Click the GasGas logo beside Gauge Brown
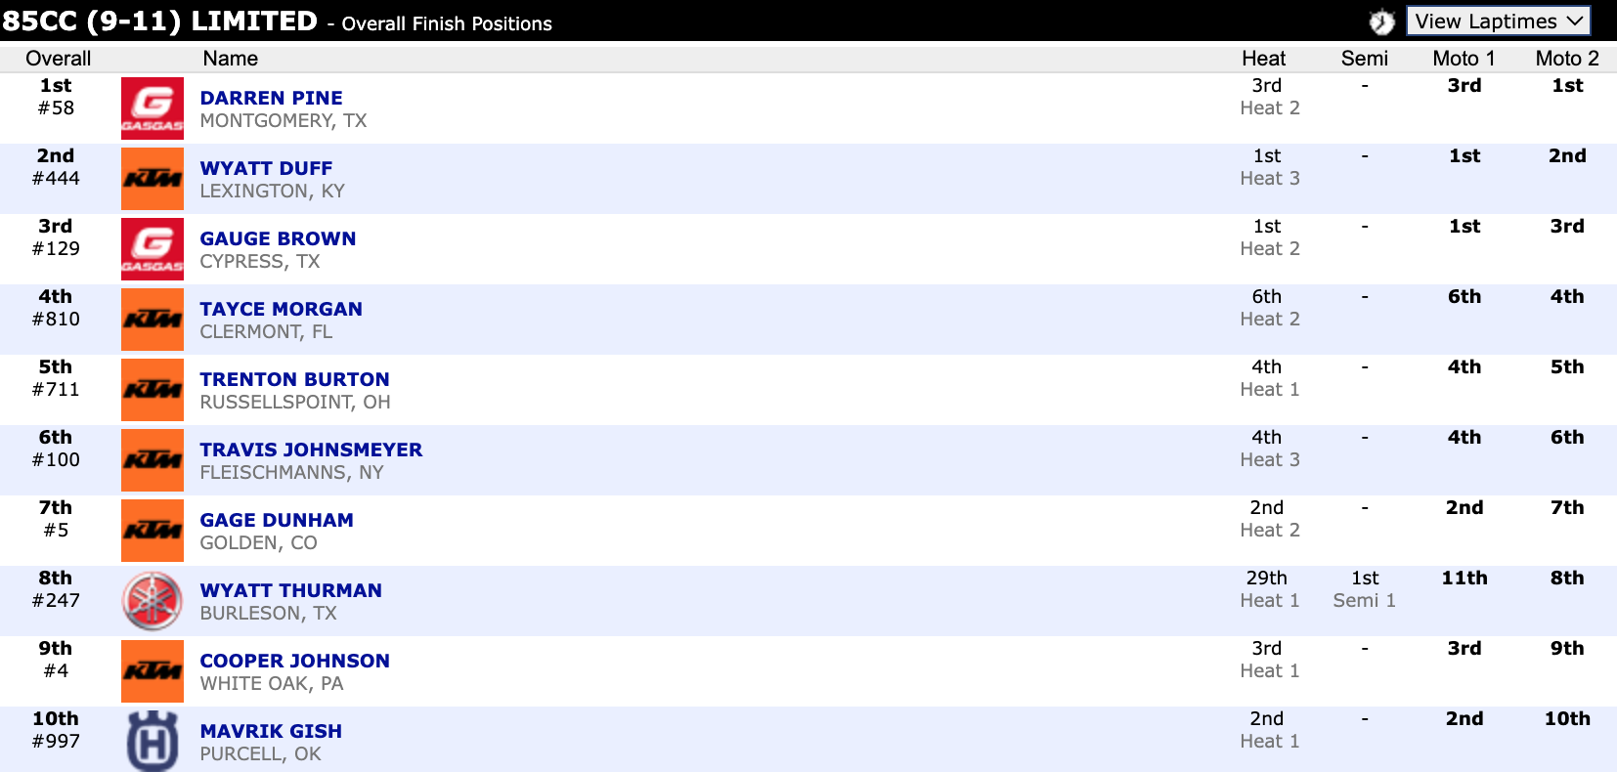The width and height of the screenshot is (1617, 772). 152,249
